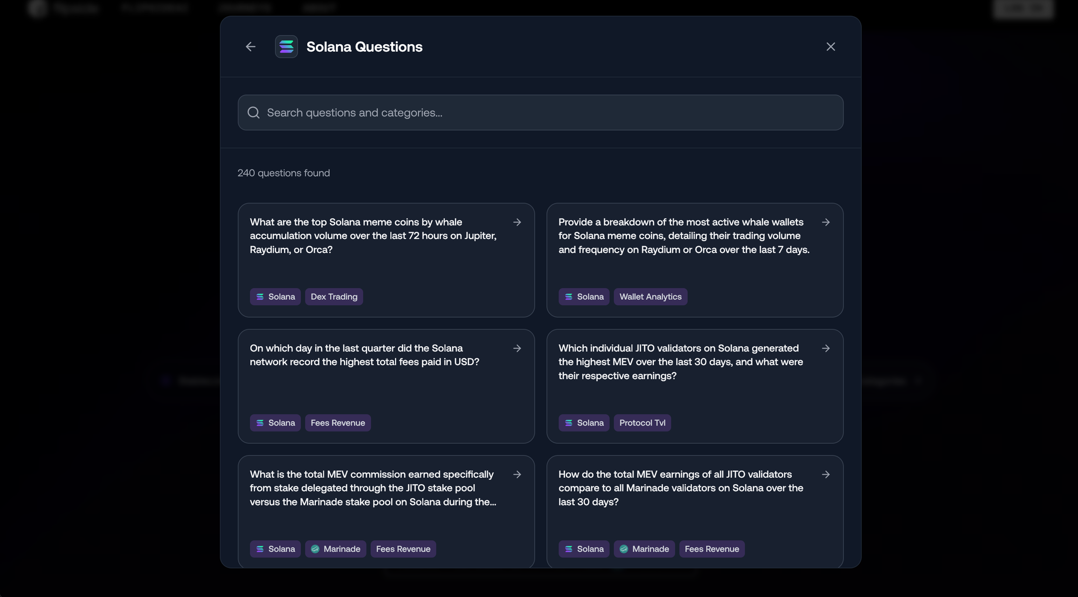Open the whale accumulation meme coins question arrow

517,222
